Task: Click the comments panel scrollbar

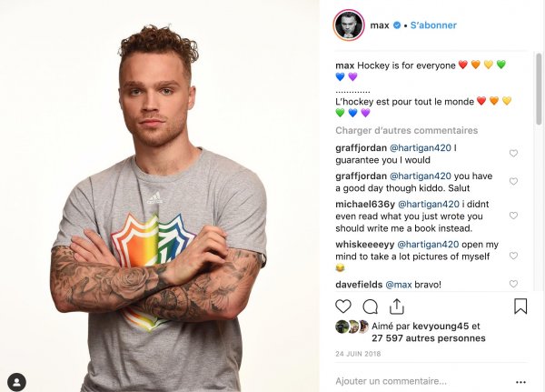Action: (x=539, y=89)
